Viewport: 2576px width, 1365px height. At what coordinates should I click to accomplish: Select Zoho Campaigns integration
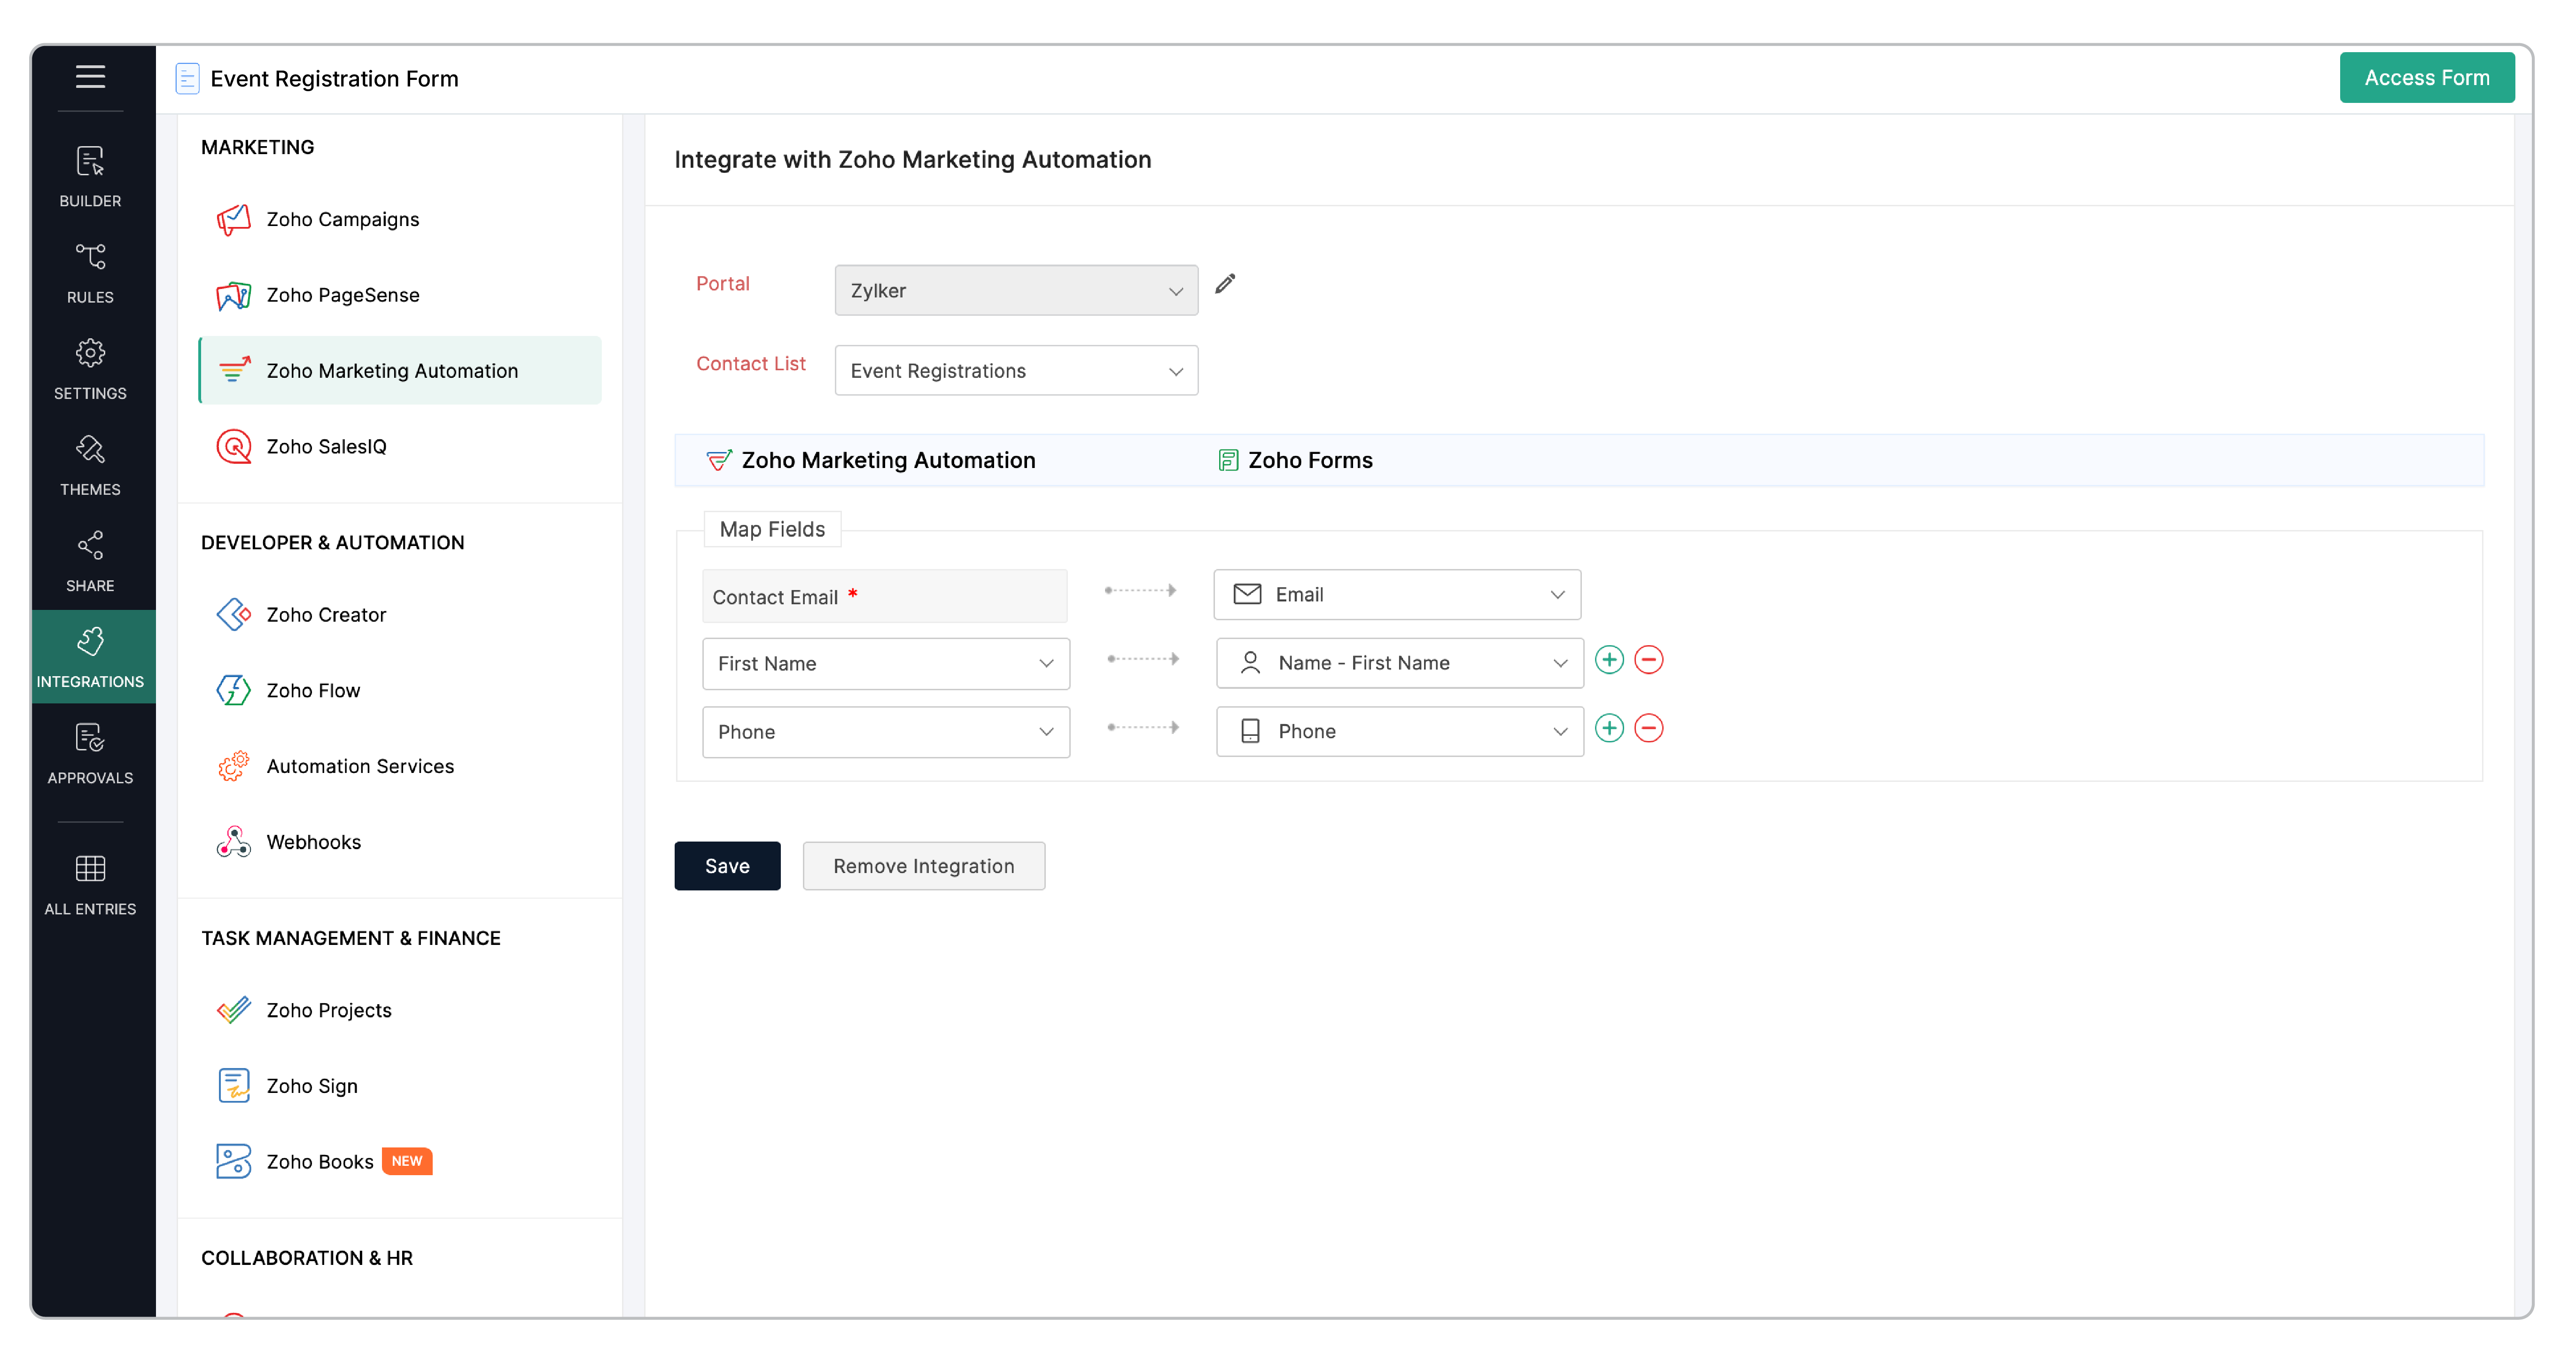(342, 219)
